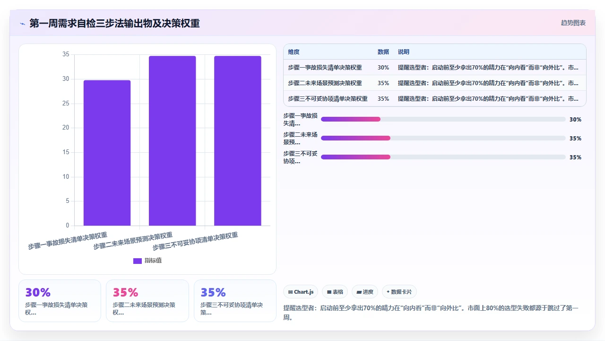Click the lightning icon beside the title

[x=22, y=24]
